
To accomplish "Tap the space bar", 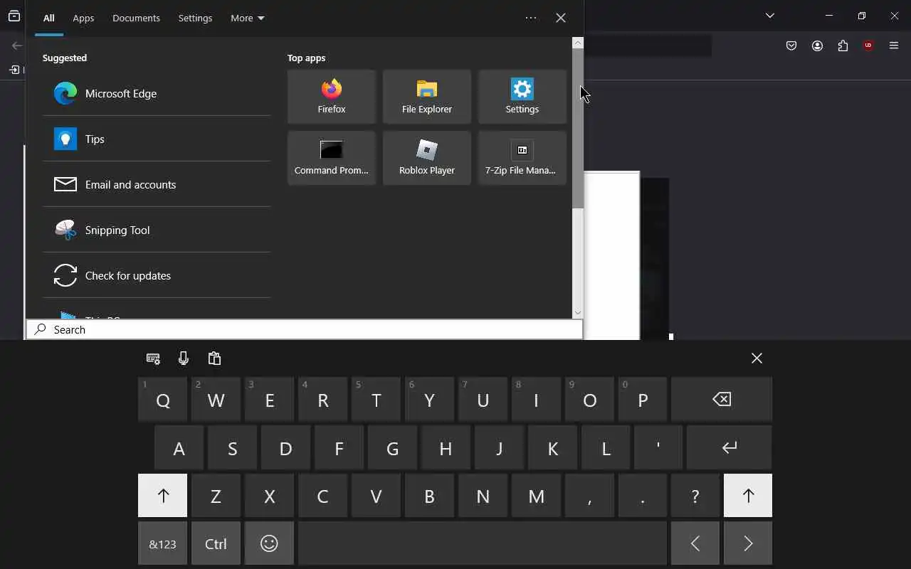I will (x=483, y=543).
